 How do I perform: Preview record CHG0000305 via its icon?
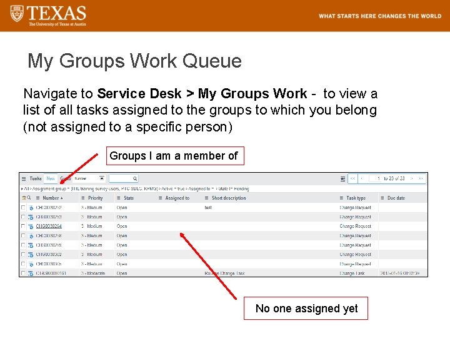point(31,264)
